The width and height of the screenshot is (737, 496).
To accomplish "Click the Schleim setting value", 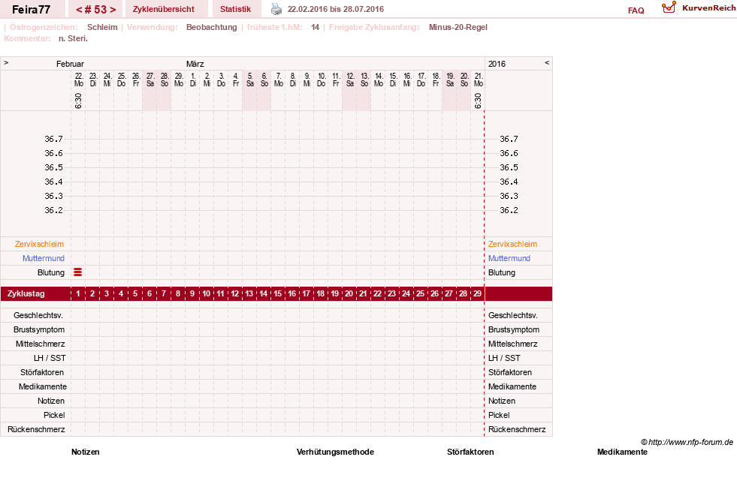I will click(x=102, y=27).
